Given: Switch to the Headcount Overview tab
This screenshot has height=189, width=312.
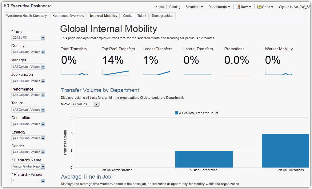Looking at the screenshot, I should [x=68, y=16].
